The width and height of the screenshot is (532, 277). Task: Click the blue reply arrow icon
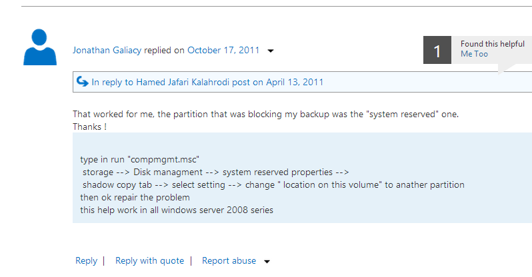(83, 82)
